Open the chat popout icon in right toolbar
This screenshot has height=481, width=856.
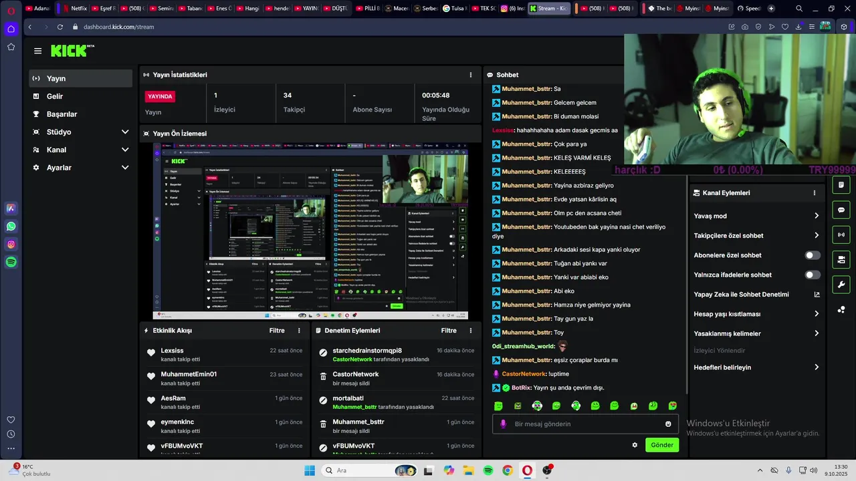tap(841, 210)
